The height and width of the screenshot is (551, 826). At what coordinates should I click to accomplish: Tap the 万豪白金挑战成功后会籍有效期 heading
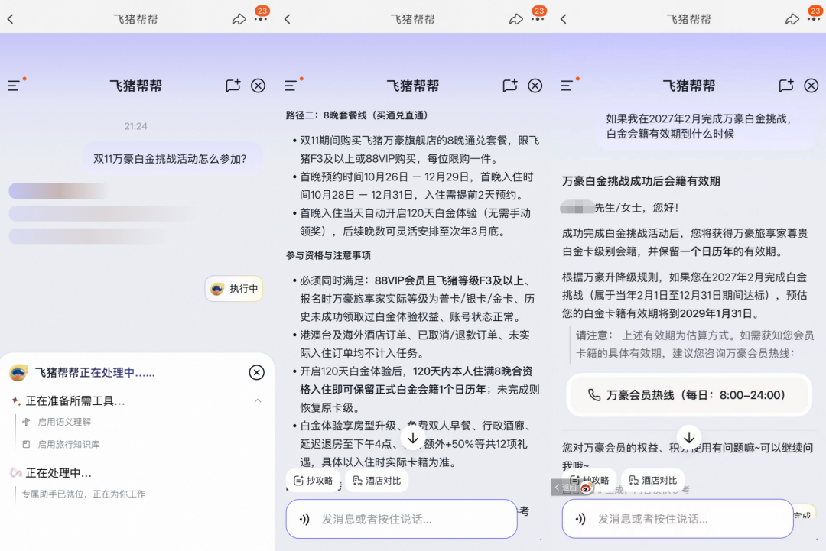[641, 182]
